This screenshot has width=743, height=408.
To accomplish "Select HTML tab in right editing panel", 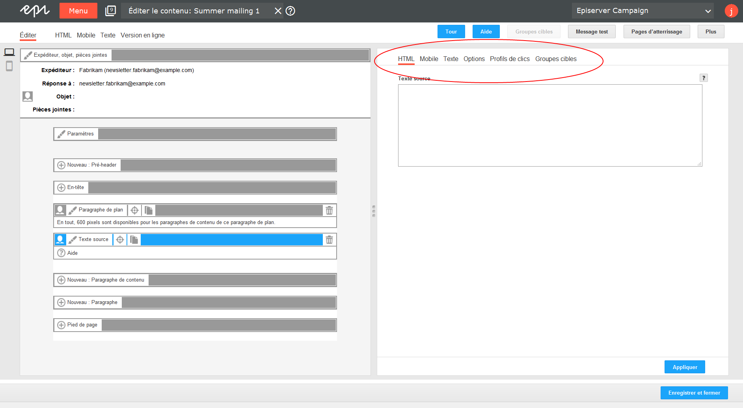I will [406, 59].
